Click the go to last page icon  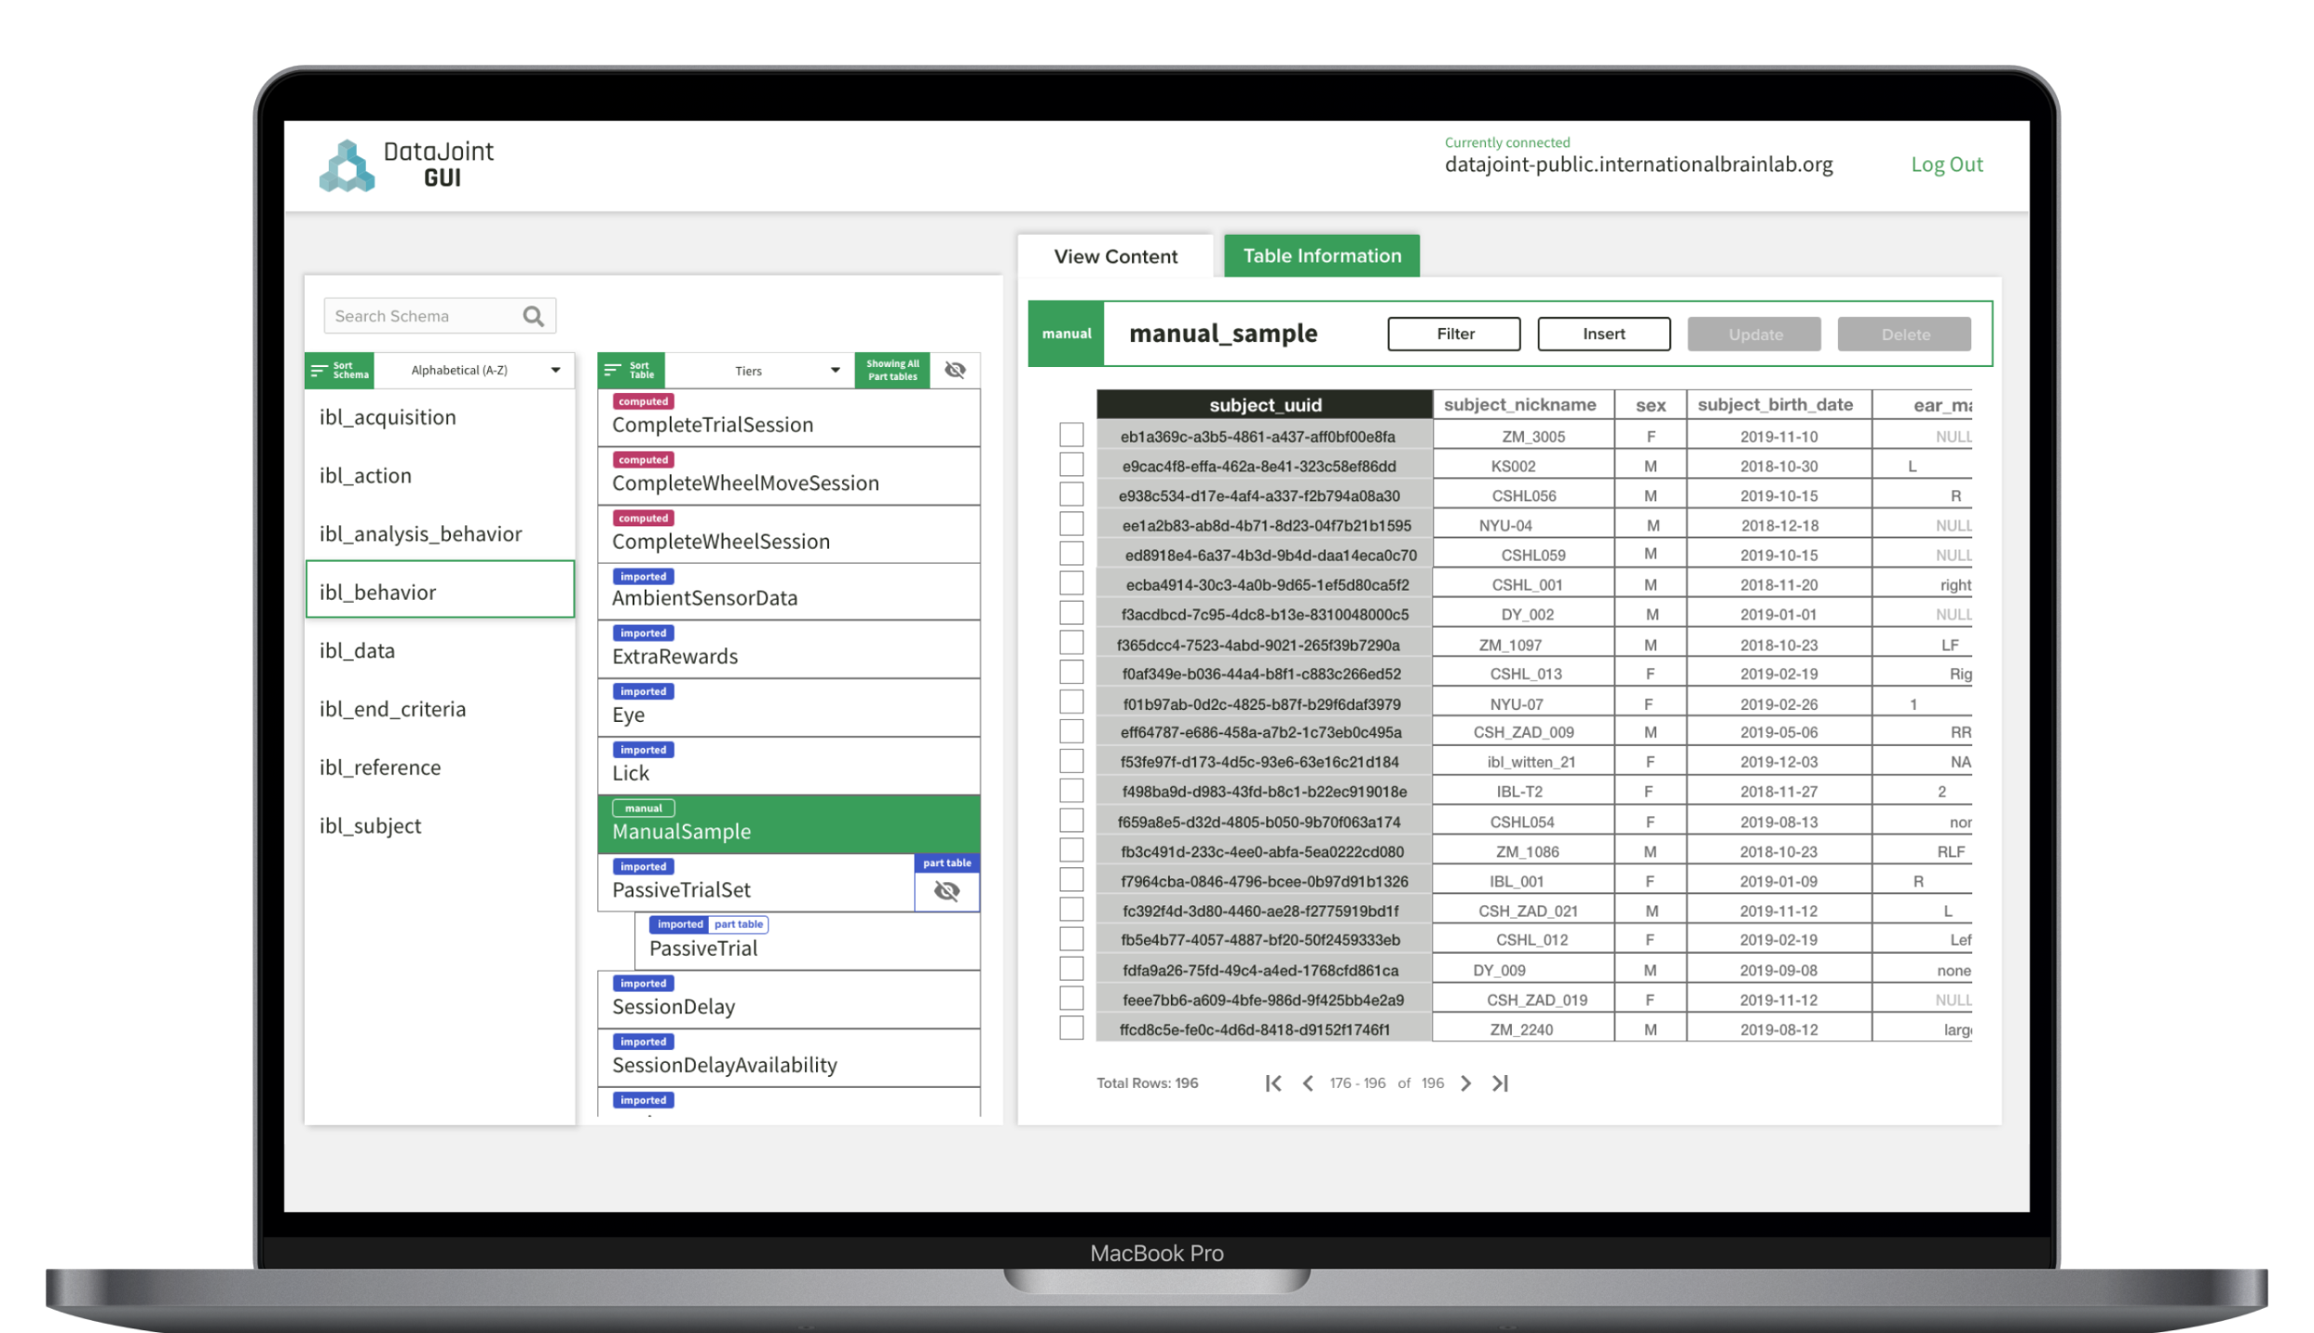[x=1504, y=1083]
